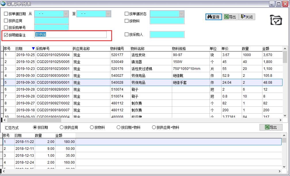Select row with order CGD20191025/0004
The image size is (290, 176).
click(x=53, y=55)
